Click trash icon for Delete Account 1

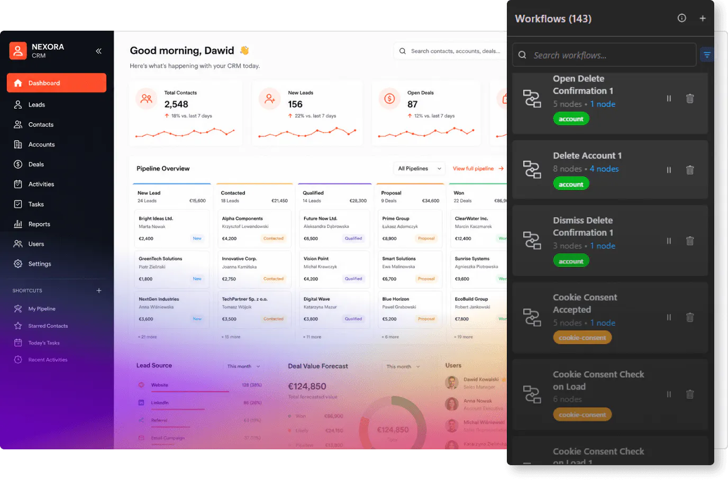tap(690, 170)
